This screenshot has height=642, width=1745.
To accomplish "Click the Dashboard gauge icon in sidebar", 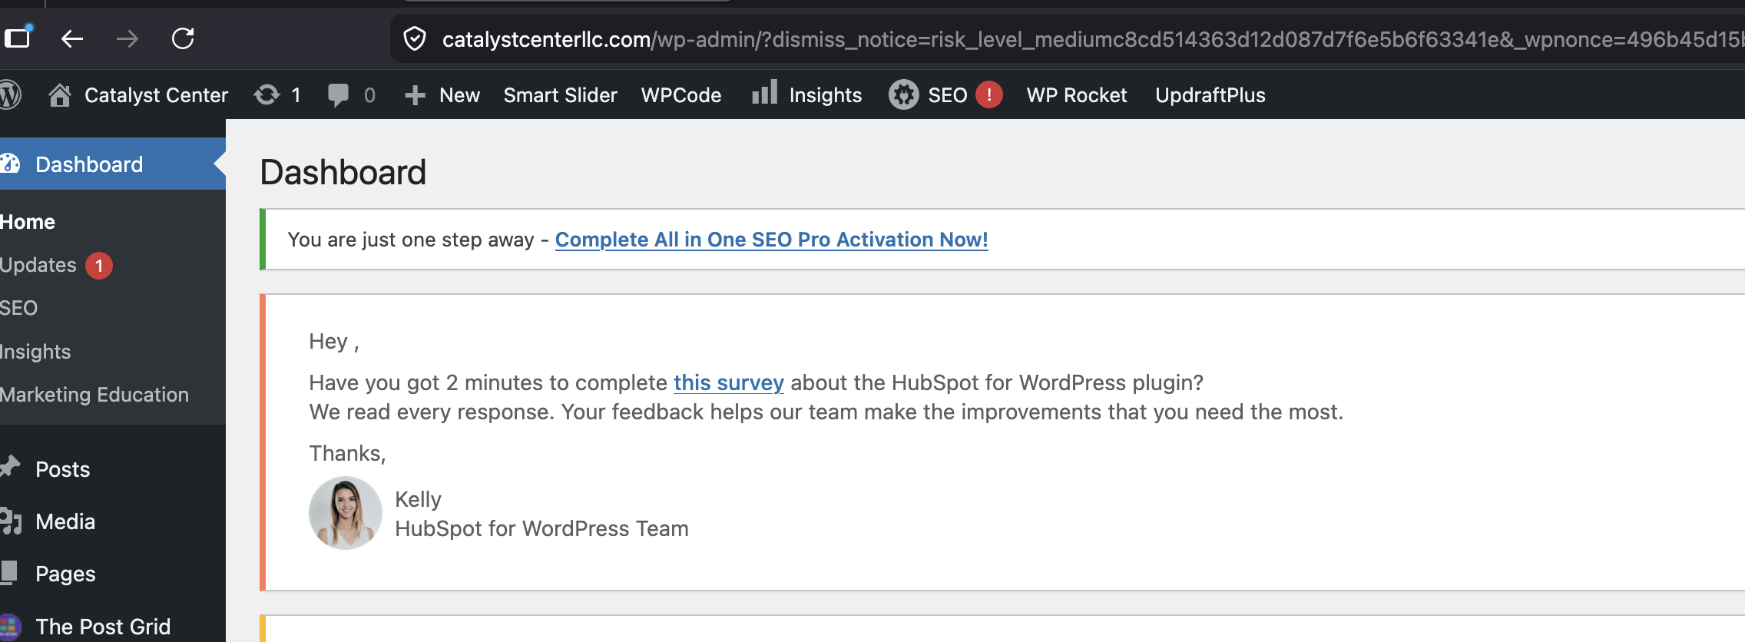I will coord(10,164).
